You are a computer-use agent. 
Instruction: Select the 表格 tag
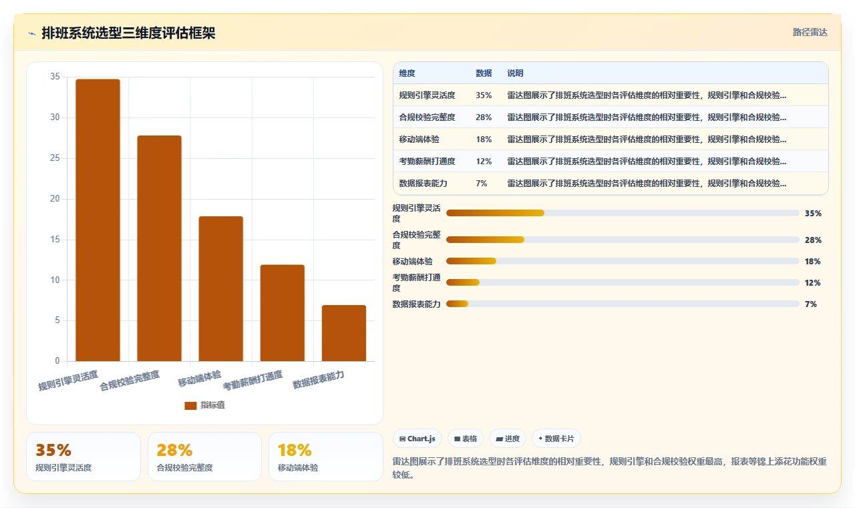tap(466, 439)
